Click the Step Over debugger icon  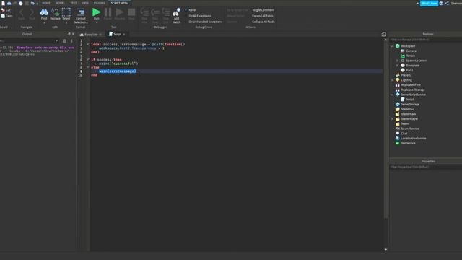tap(155, 12)
